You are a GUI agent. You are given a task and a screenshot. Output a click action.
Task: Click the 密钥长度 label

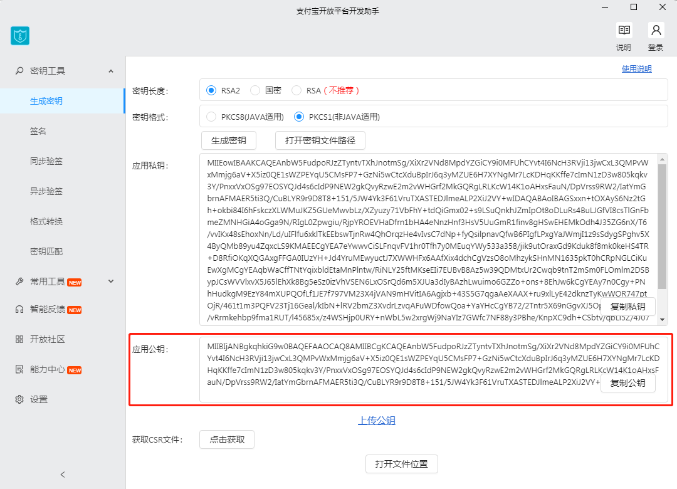(150, 91)
